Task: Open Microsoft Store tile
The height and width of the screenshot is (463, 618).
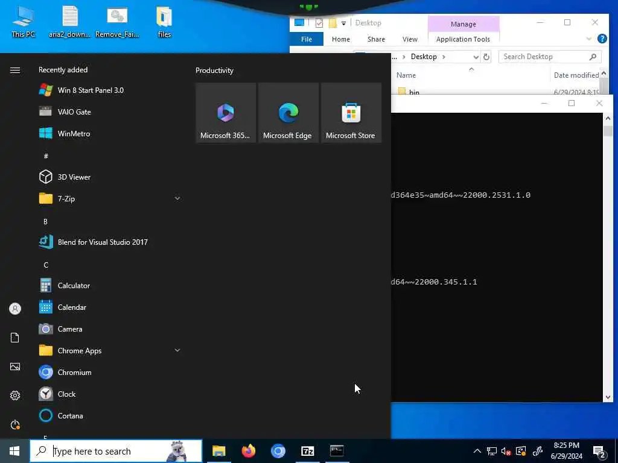Action: (x=351, y=113)
